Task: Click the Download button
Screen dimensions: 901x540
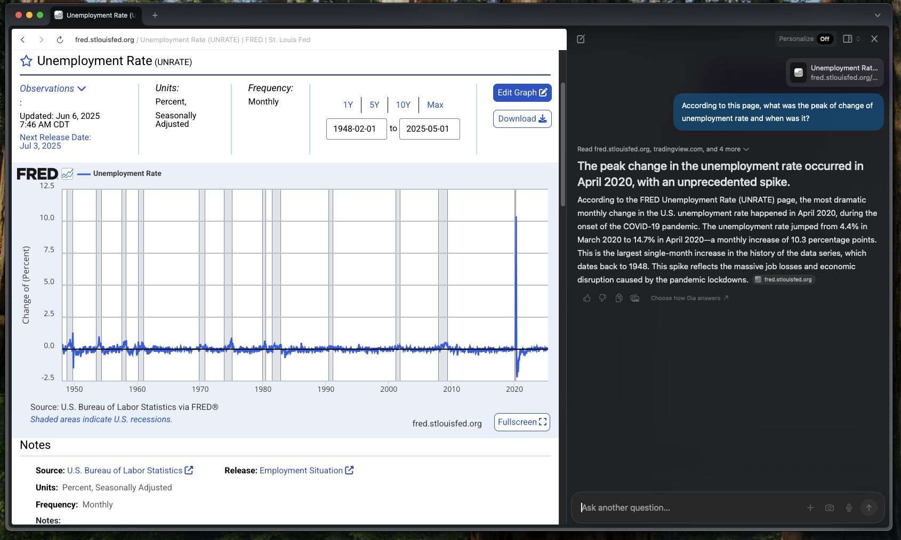Action: click(x=522, y=119)
